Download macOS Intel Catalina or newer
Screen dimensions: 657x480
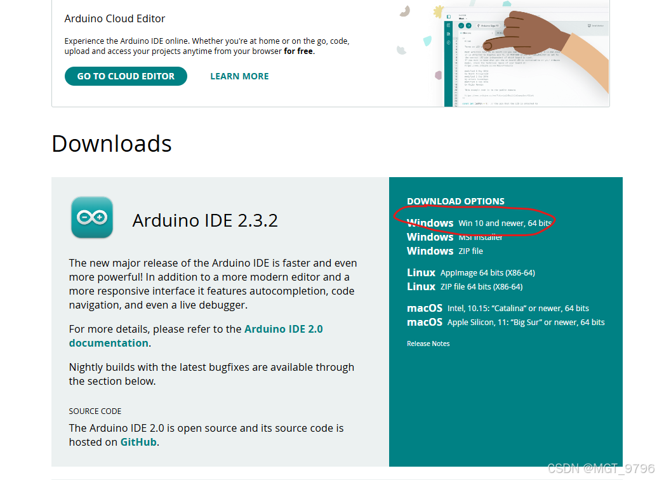click(x=498, y=309)
